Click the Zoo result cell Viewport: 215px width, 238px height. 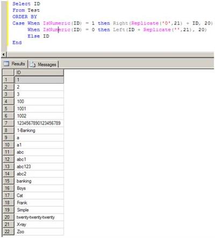point(39,232)
